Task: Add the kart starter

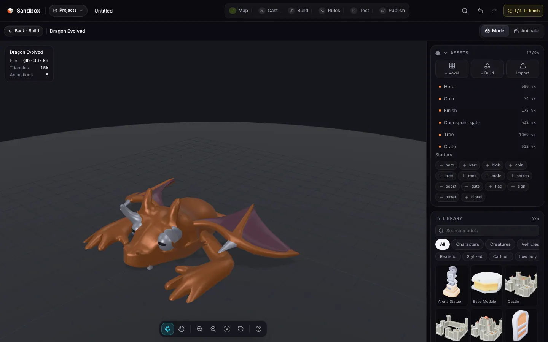Action: [470, 165]
